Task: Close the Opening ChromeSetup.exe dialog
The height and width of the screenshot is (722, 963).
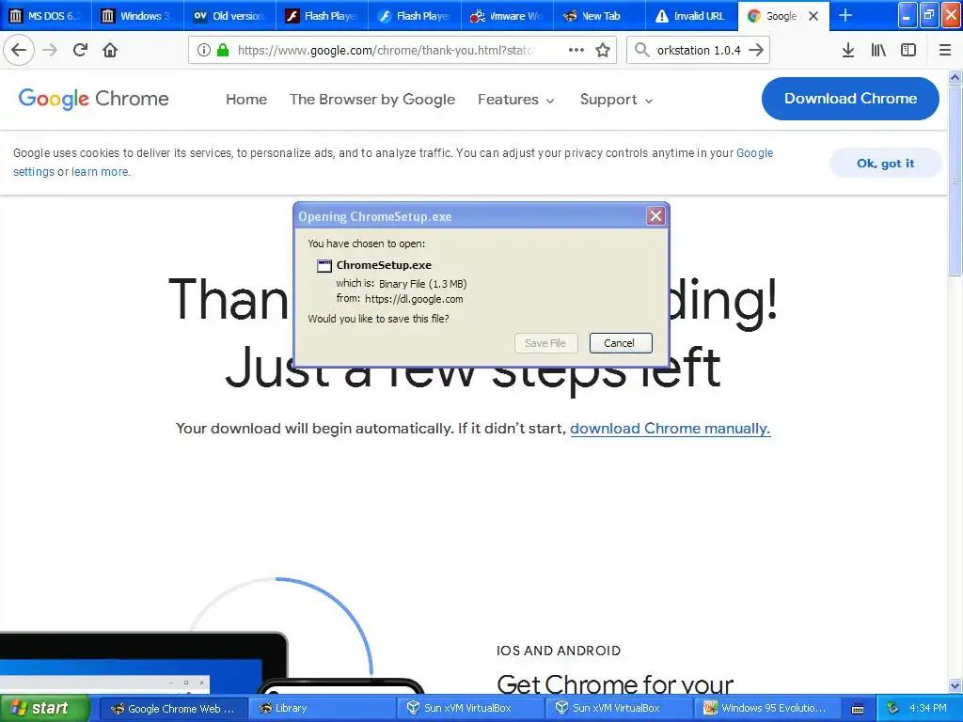Action: 655,215
